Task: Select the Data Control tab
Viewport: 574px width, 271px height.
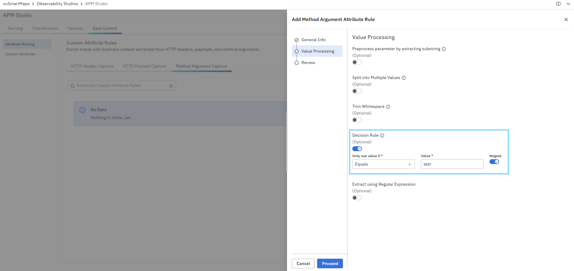Action: click(x=105, y=28)
